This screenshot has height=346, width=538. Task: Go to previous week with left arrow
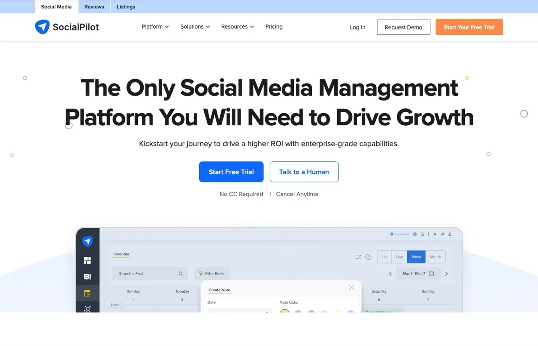pyautogui.click(x=390, y=274)
